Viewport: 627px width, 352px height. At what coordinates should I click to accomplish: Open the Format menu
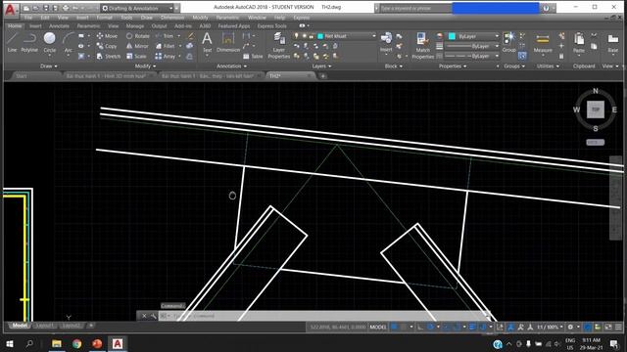pyautogui.click(x=104, y=18)
